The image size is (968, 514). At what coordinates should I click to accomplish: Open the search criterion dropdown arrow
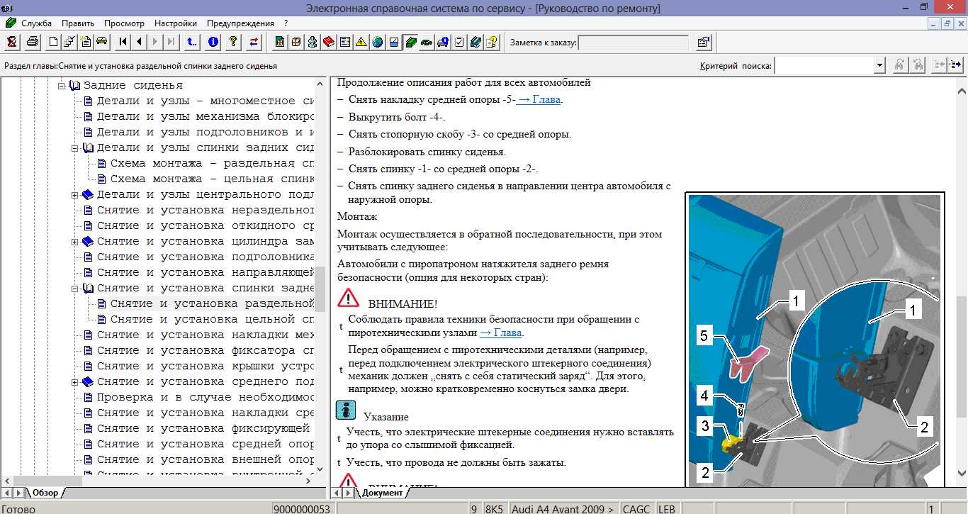click(879, 65)
